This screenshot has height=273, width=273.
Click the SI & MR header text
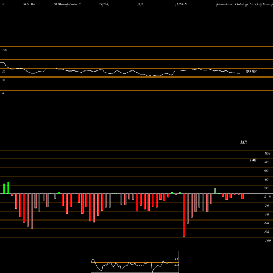point(29,4)
